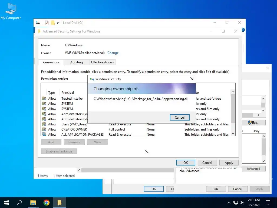The height and width of the screenshot is (208, 277).
Task: Select the CREATOR OWNER permission entry
Action: (x=136, y=129)
